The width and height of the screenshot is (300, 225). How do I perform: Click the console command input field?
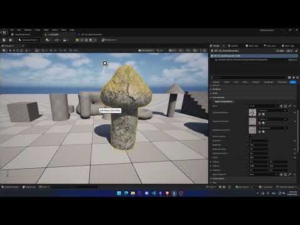pyautogui.click(x=74, y=187)
